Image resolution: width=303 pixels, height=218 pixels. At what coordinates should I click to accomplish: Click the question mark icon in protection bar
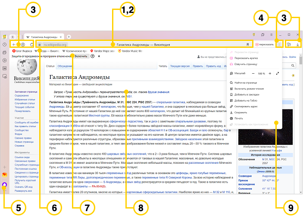click(x=93, y=56)
